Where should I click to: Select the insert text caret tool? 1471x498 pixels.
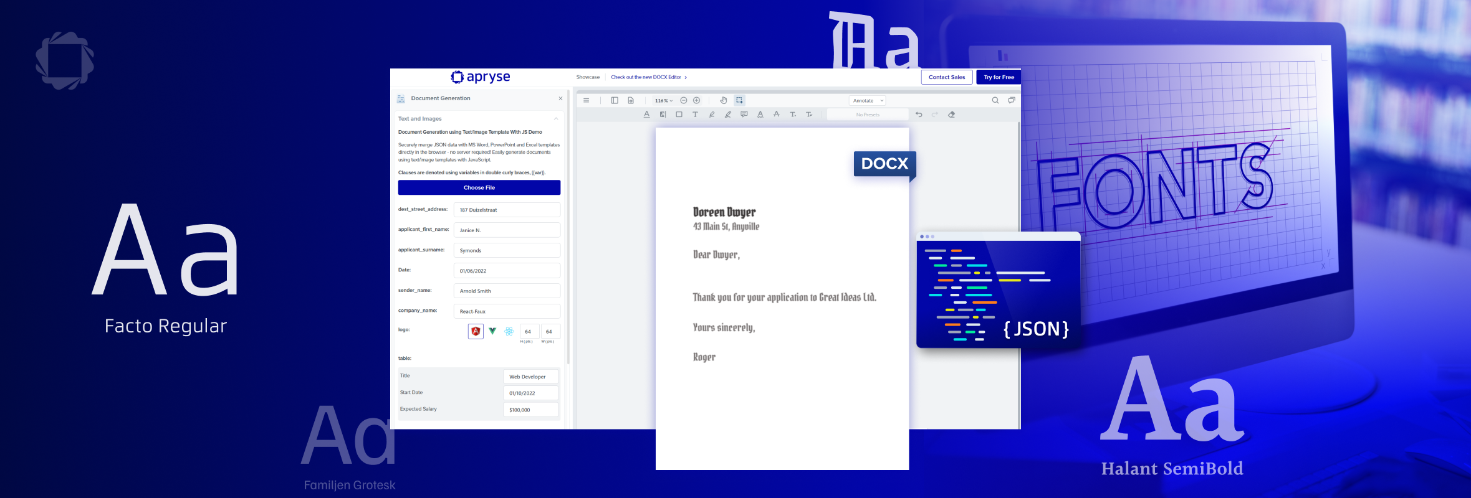pyautogui.click(x=793, y=115)
